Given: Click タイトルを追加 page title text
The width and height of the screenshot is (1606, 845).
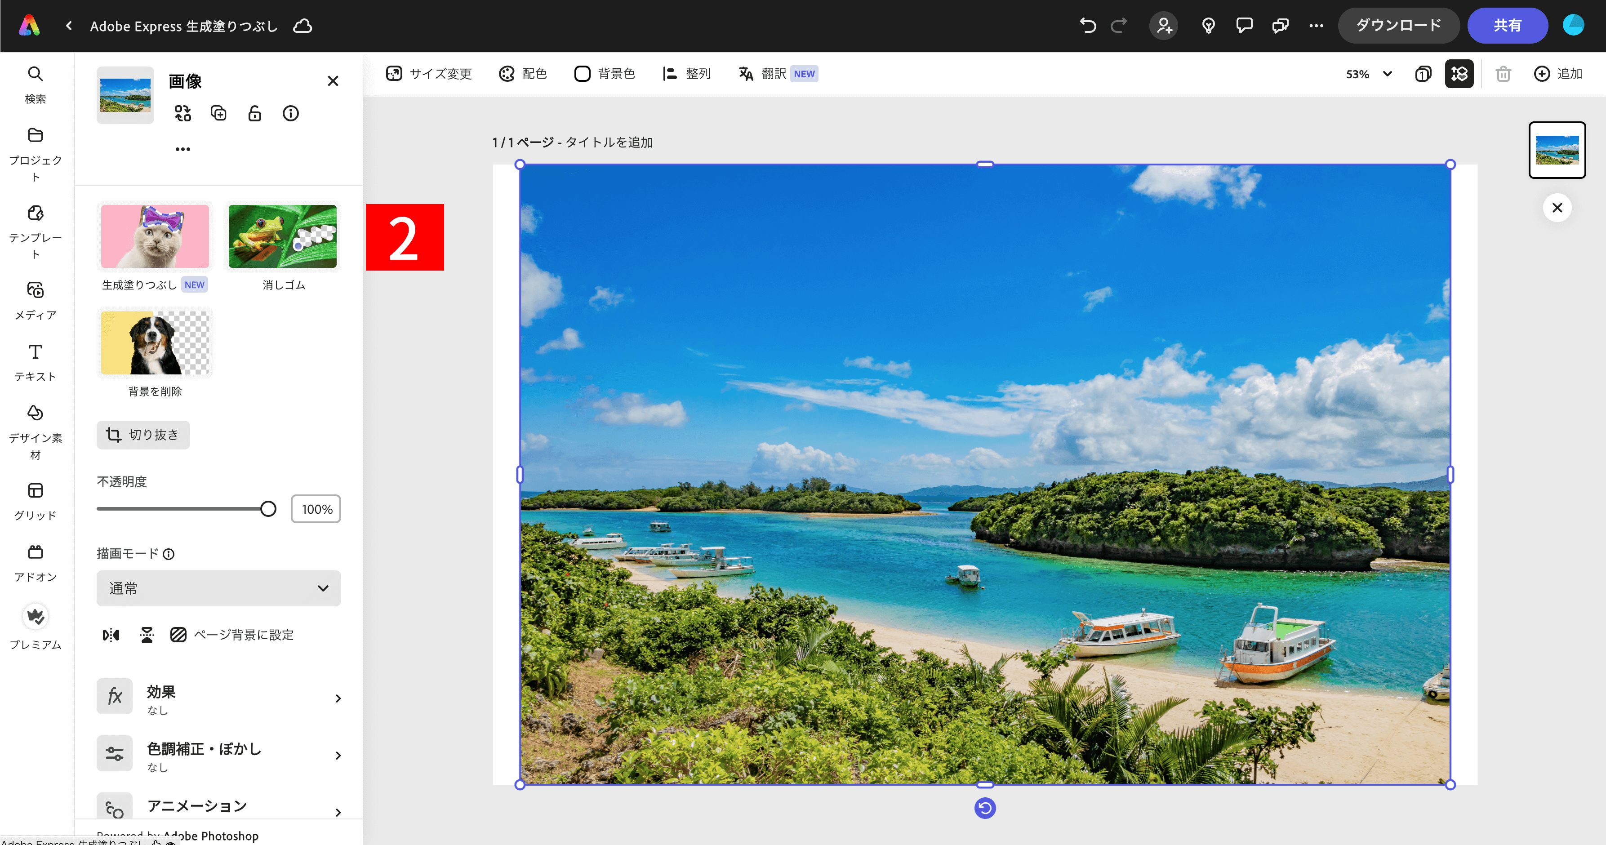Looking at the screenshot, I should click(609, 142).
